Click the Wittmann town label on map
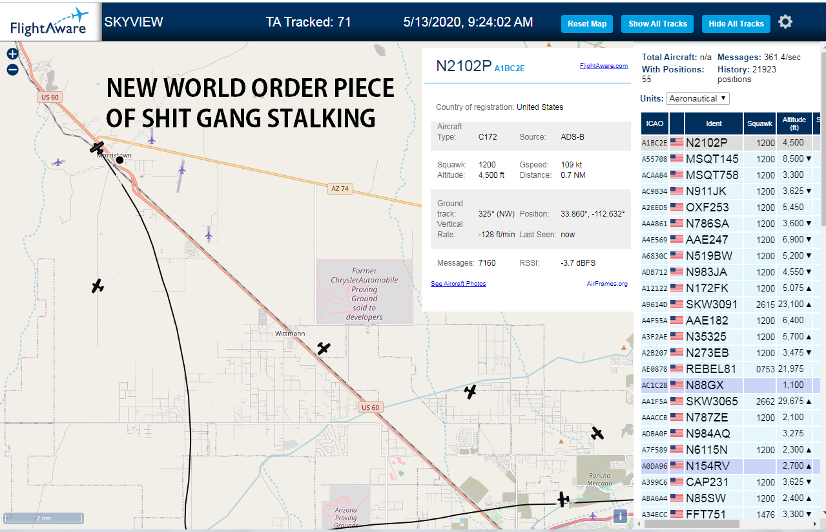The width and height of the screenshot is (826, 532). 290,334
